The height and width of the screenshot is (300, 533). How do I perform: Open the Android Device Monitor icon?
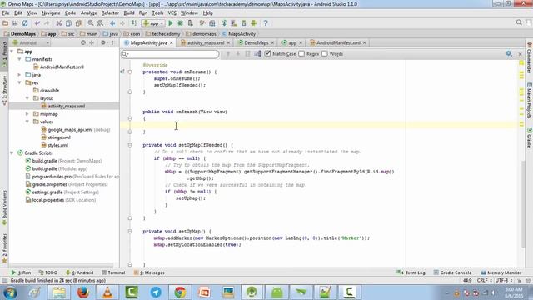coord(253,23)
